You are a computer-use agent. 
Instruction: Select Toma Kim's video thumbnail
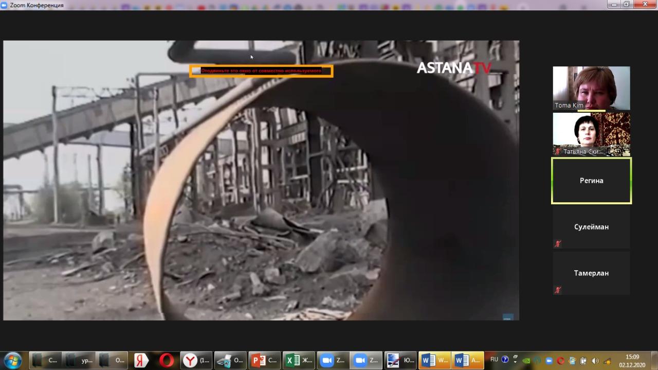[x=591, y=88]
